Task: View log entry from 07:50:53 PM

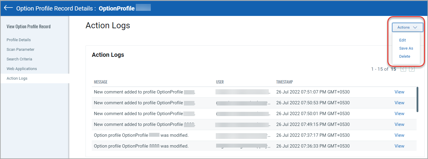Action: click(399, 103)
